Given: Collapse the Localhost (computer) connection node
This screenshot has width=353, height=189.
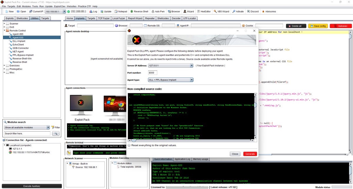Looking at the screenshot, I should [4, 145].
